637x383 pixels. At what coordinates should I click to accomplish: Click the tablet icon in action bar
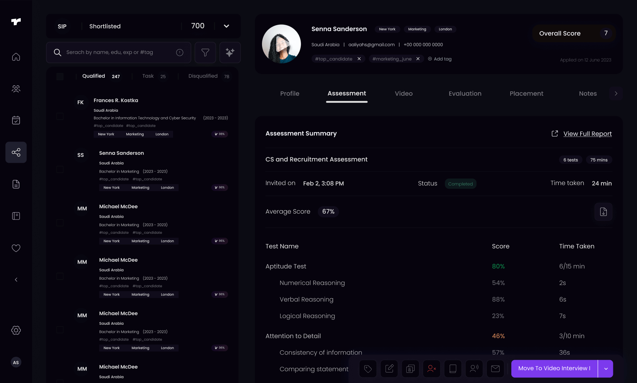point(453,369)
